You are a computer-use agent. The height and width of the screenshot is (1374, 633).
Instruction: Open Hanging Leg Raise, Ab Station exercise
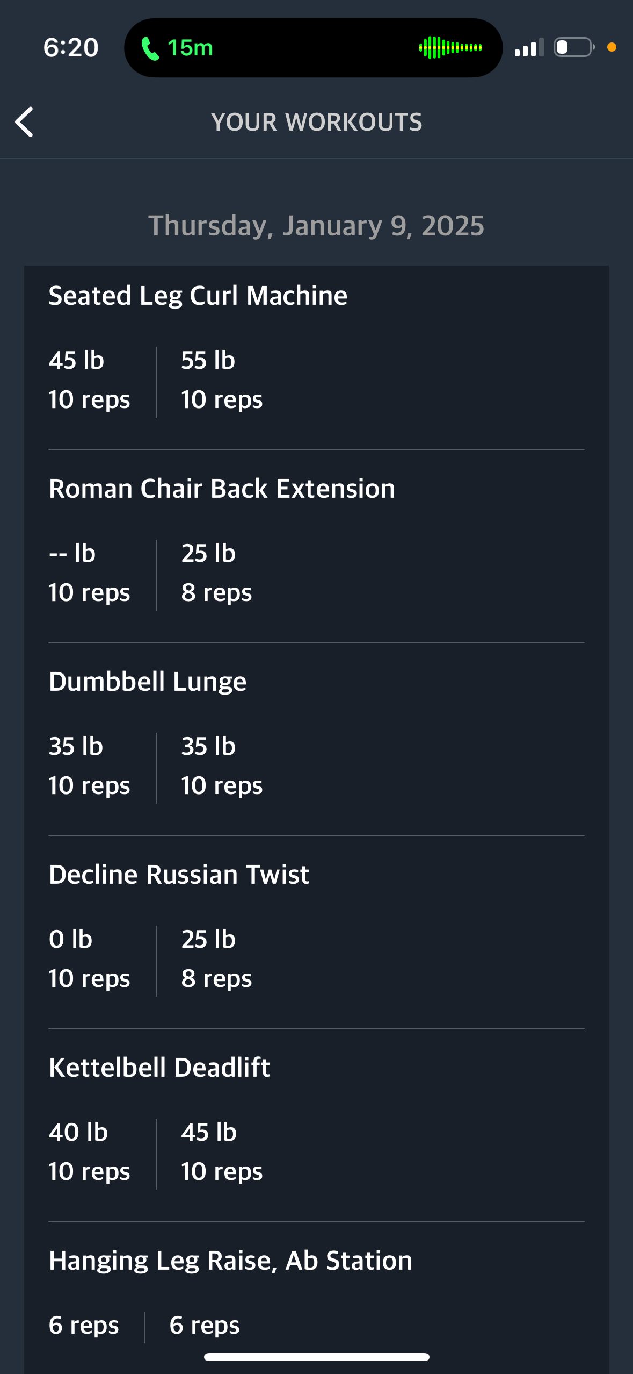[x=230, y=1261]
